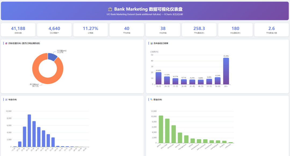Click the 51-55 subscription rate bar

[209, 82]
